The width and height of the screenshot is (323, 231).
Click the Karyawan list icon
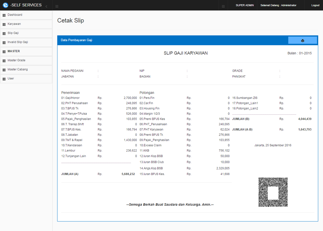click(x=4, y=24)
